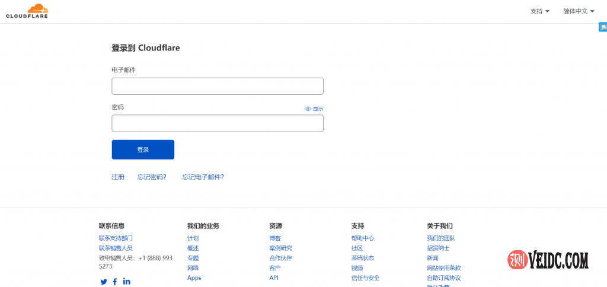Open the Apps footer link
This screenshot has height=287, width=607.
click(194, 278)
